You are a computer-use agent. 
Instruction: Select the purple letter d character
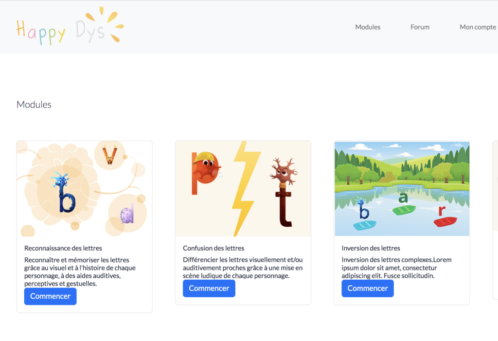pos(127,213)
